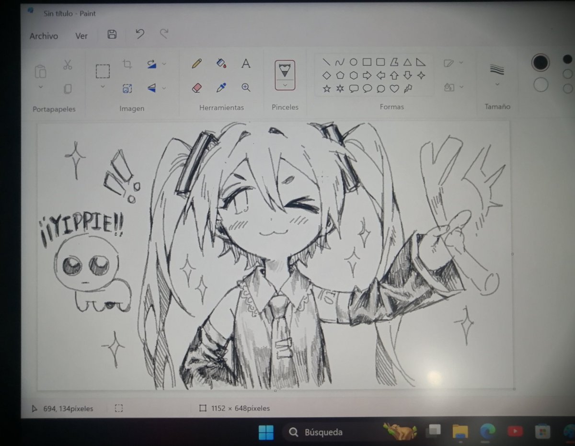Open the Archivo menu
The image size is (575, 446).
coord(44,36)
